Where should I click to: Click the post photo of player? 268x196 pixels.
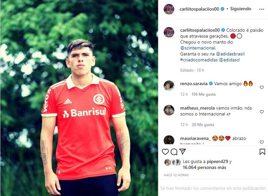79,98
